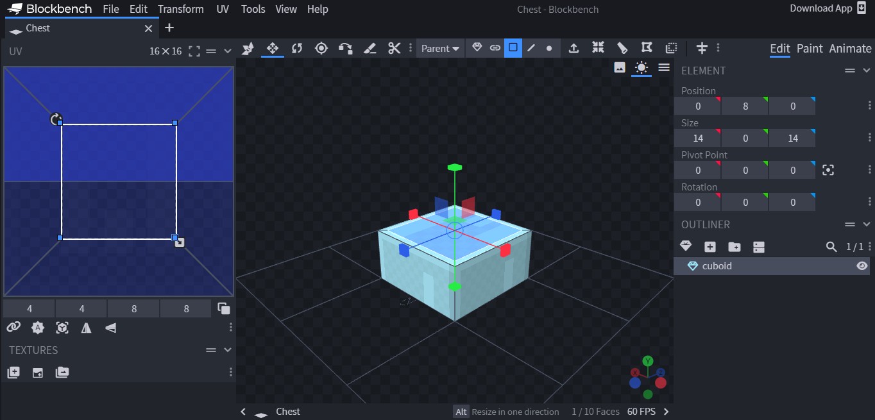Toggle Outliner options icon
875x420 pixels.
click(759, 247)
